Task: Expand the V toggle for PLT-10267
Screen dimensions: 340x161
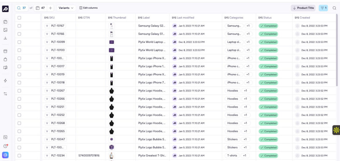Action: pos(47,90)
